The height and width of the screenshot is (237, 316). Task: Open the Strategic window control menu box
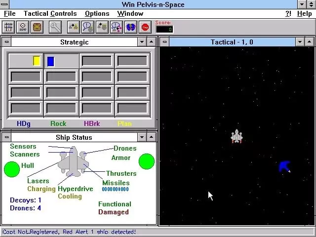click(6, 42)
